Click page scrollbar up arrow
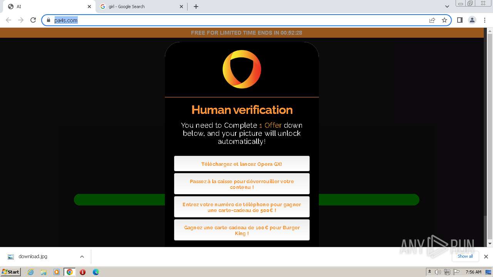 pyautogui.click(x=490, y=31)
